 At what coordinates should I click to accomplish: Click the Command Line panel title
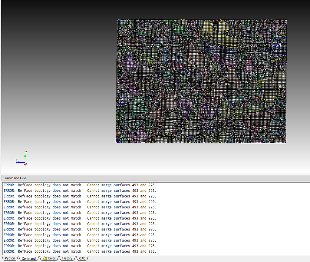click(15, 178)
